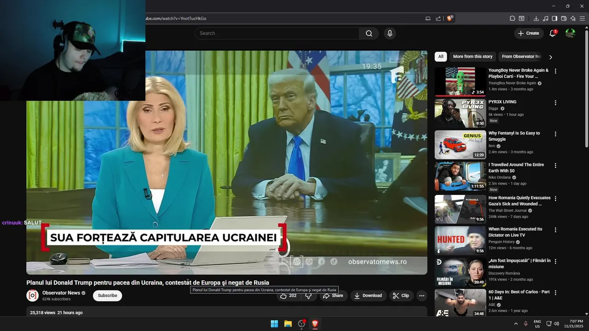Click the video title Planul lui Donald Trump
Screen dimensions: 589x331
tap(148, 283)
